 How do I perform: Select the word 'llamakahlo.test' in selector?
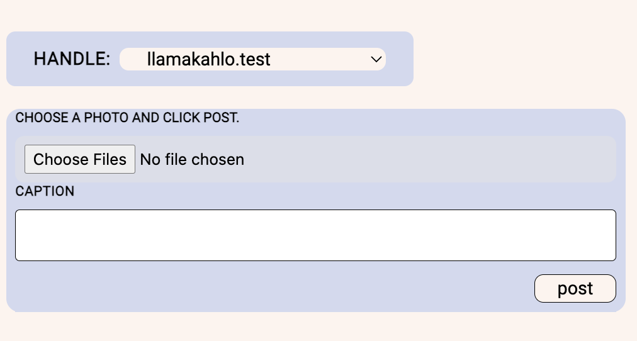coord(209,59)
